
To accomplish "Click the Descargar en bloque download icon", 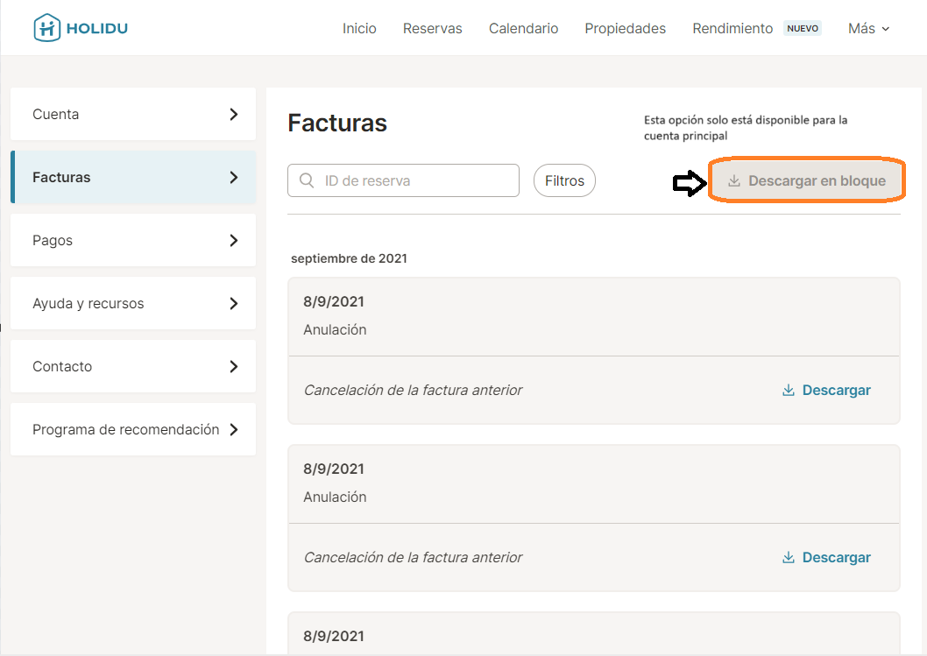I will pyautogui.click(x=734, y=181).
